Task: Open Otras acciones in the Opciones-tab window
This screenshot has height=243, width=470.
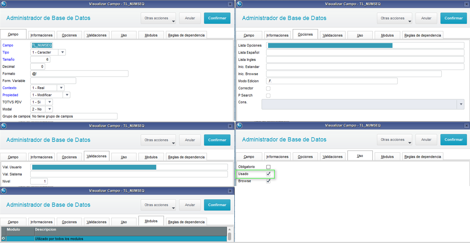Action: point(394,18)
